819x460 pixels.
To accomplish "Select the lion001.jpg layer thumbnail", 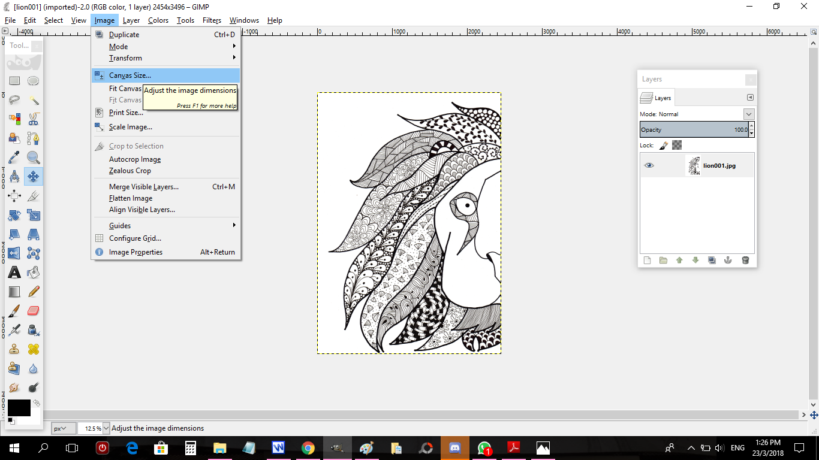I will point(694,166).
